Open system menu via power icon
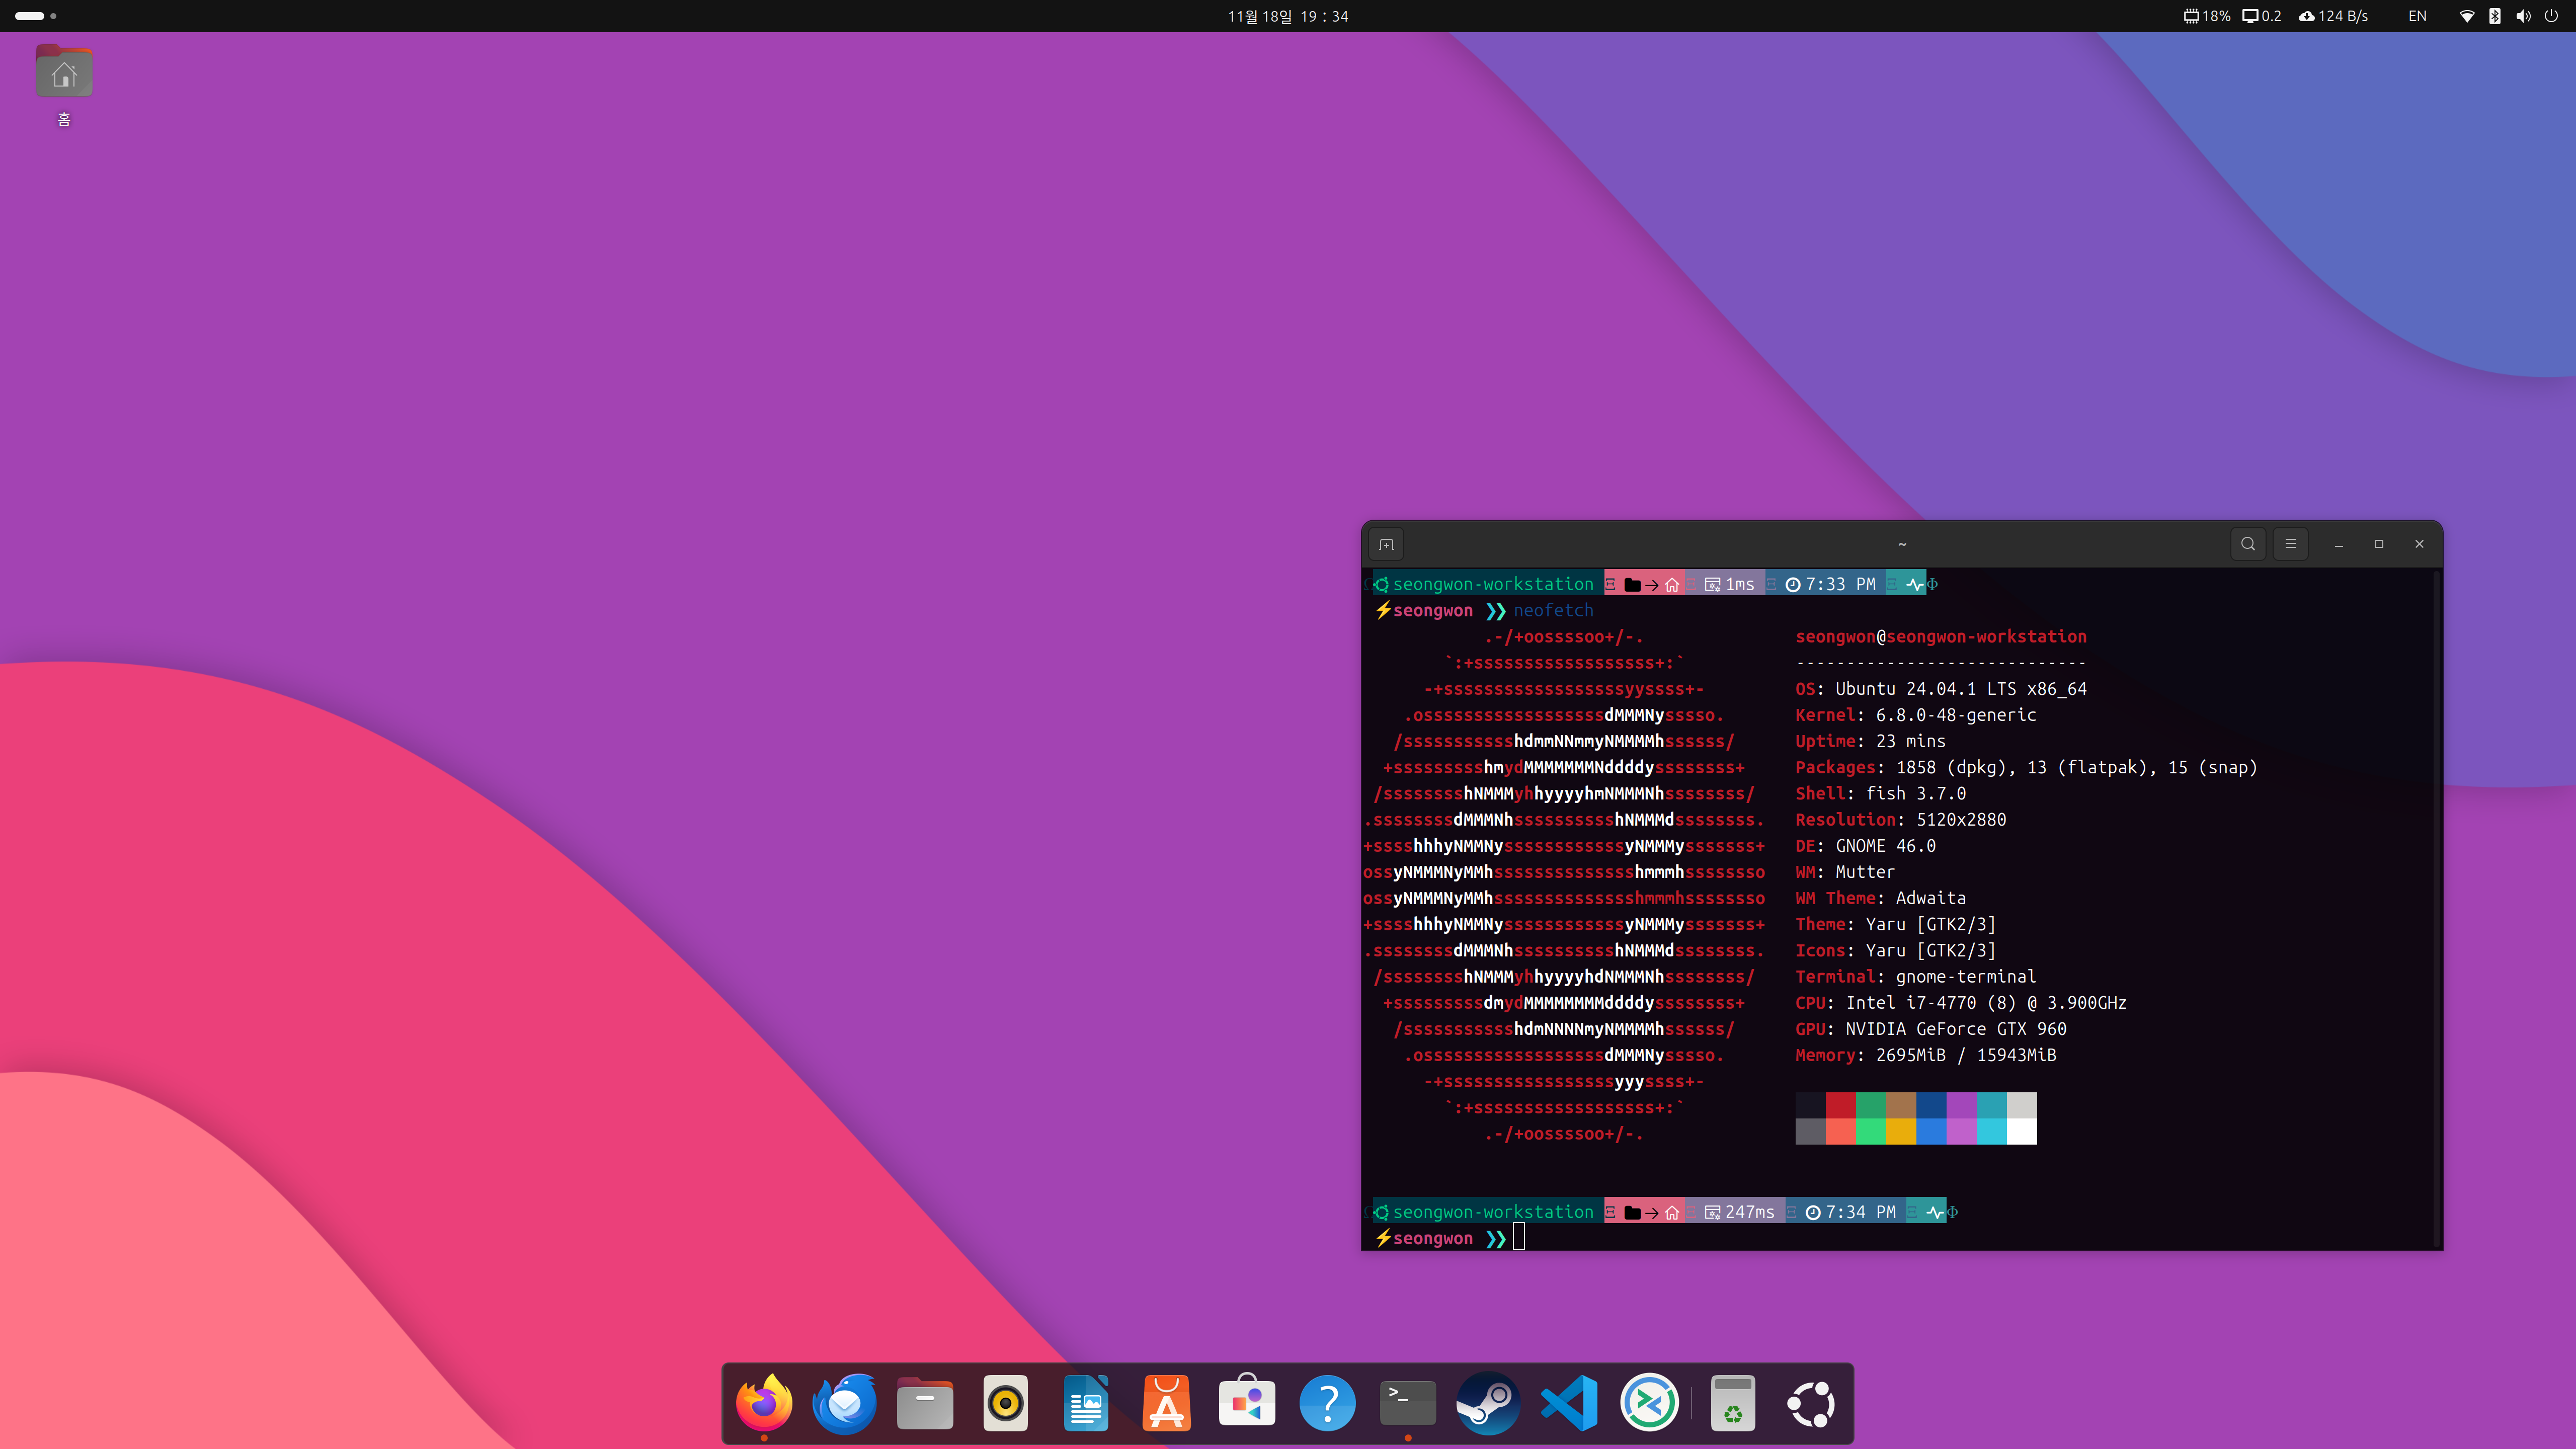Image resolution: width=2576 pixels, height=1449 pixels. [2551, 16]
